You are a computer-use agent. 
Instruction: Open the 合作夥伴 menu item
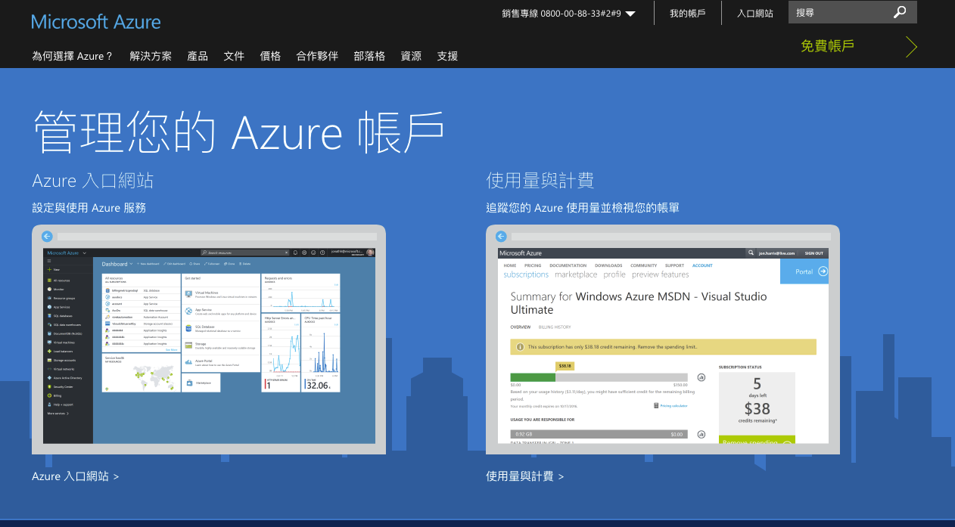click(x=317, y=56)
